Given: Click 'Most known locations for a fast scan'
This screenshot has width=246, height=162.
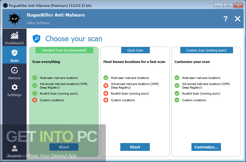Looking at the screenshot, I should point(134,62).
